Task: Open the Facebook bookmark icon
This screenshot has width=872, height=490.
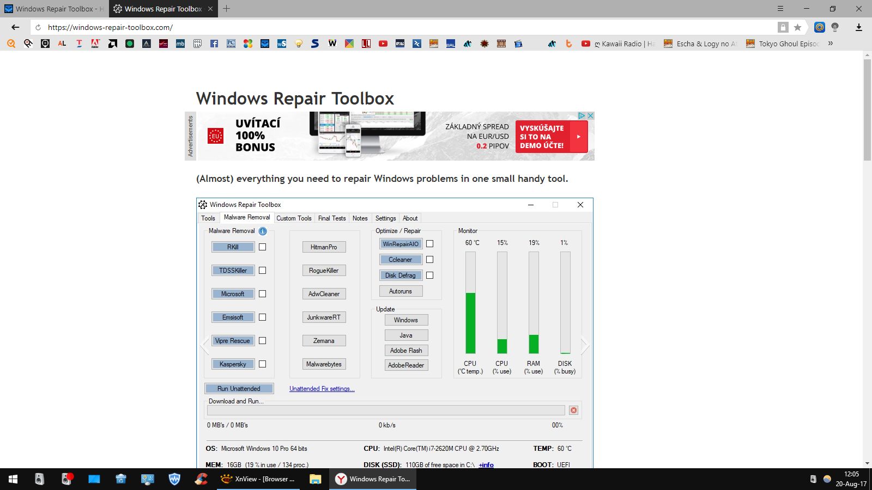Action: 214,44
